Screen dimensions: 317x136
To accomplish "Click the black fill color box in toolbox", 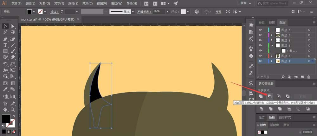I will 6,119.
